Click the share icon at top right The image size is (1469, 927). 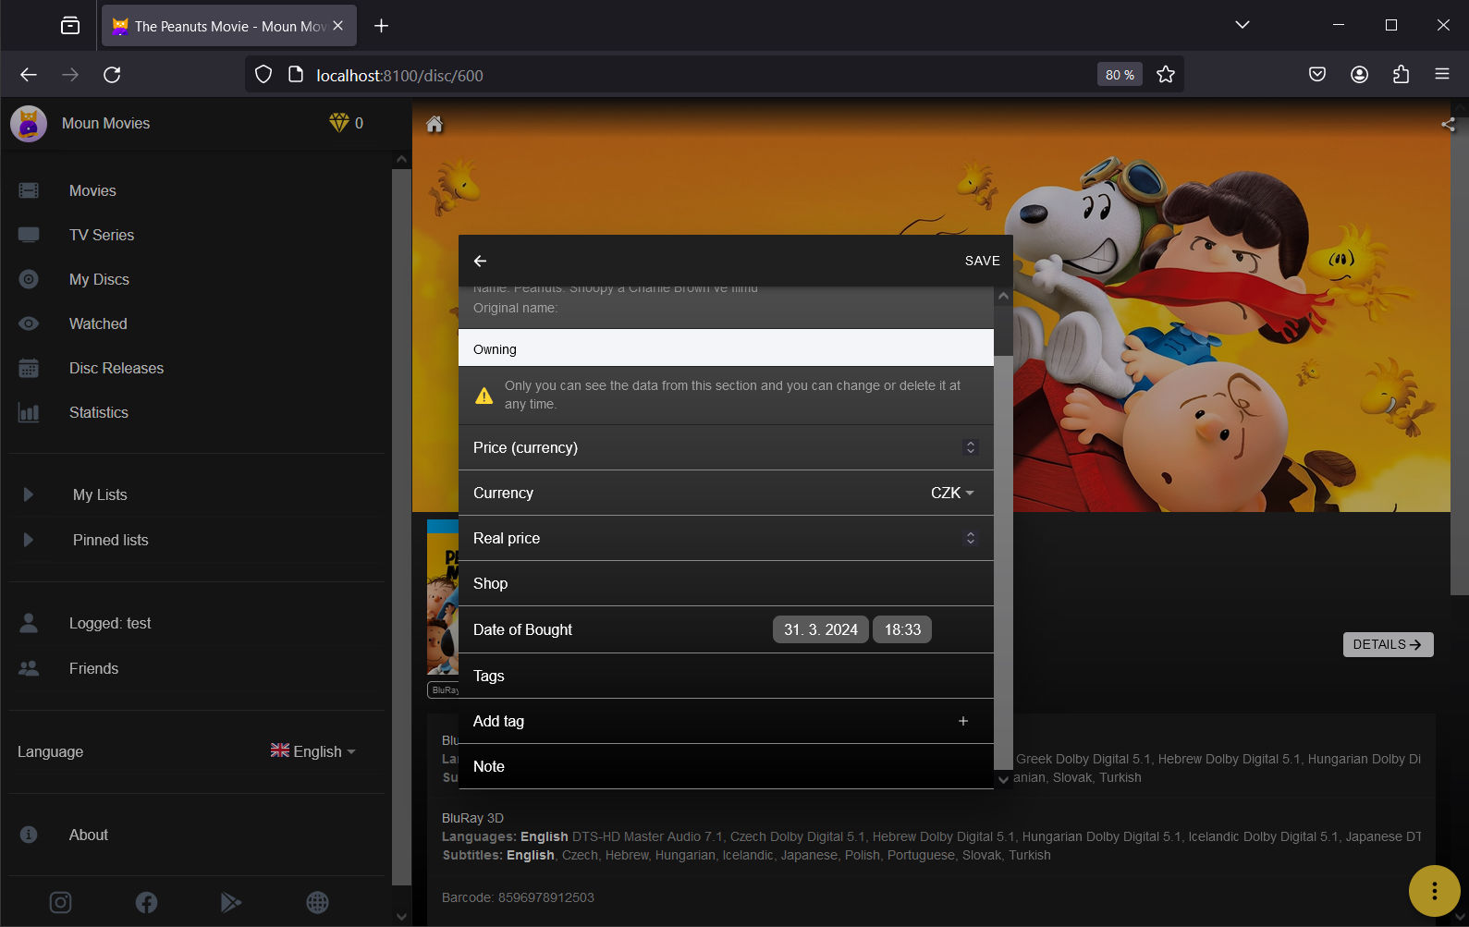pos(1447,125)
